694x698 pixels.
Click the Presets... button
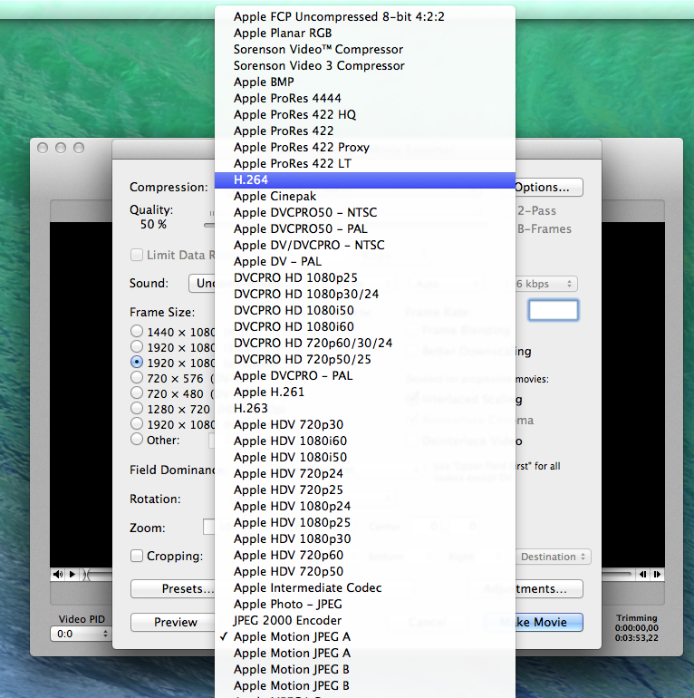[174, 588]
